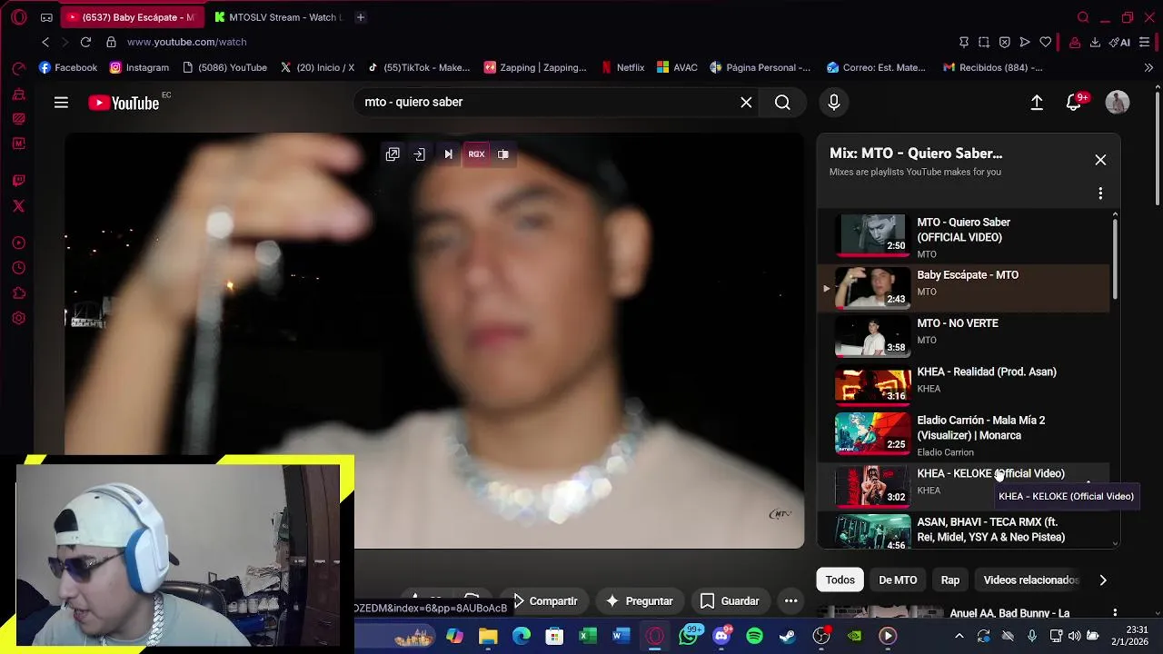Click the YouTube search field
1163x654 pixels.
coord(545,103)
